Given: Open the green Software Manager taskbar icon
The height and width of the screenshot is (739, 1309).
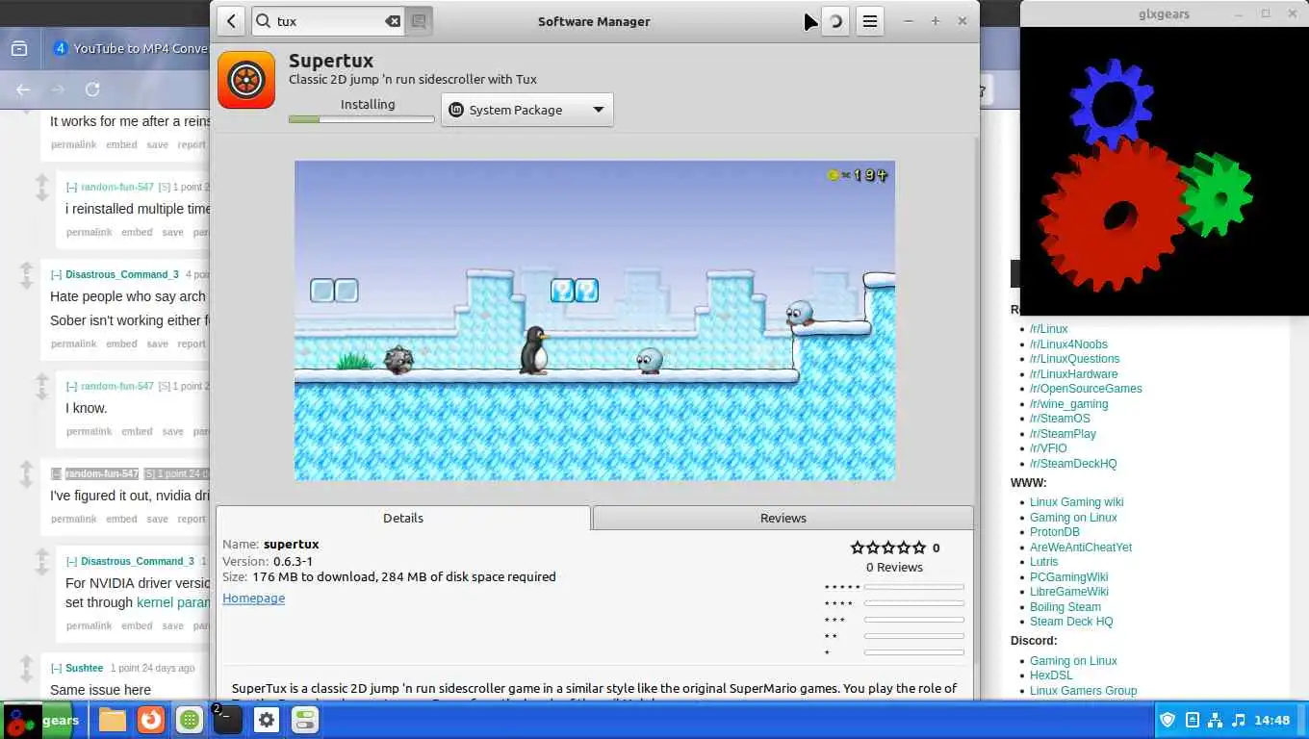Looking at the screenshot, I should 190,720.
